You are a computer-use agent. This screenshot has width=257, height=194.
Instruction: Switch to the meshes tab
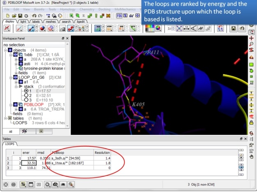pyautogui.click(x=51, y=21)
